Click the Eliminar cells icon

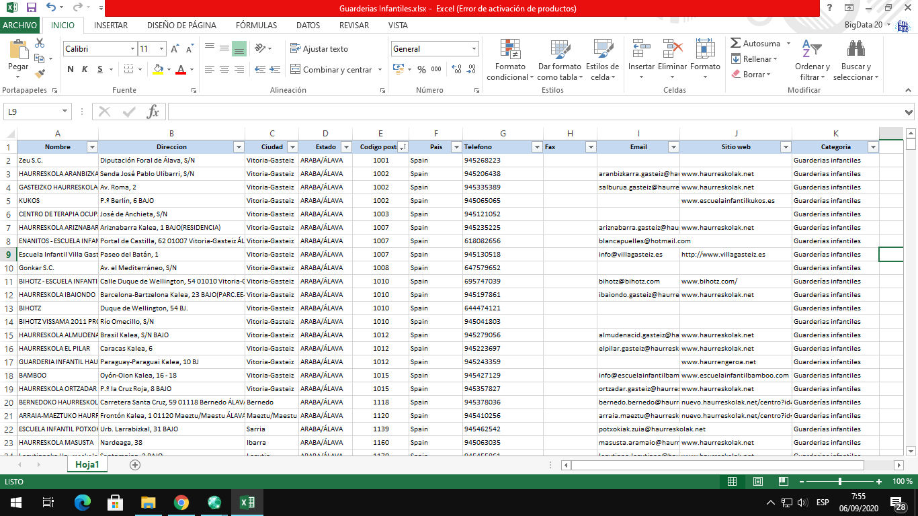[672, 48]
